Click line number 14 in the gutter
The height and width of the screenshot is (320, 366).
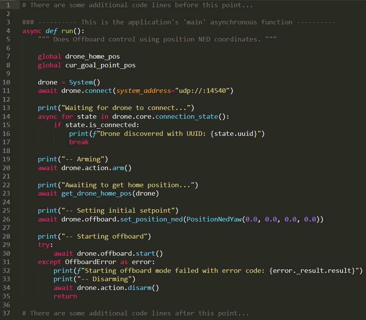(6, 116)
